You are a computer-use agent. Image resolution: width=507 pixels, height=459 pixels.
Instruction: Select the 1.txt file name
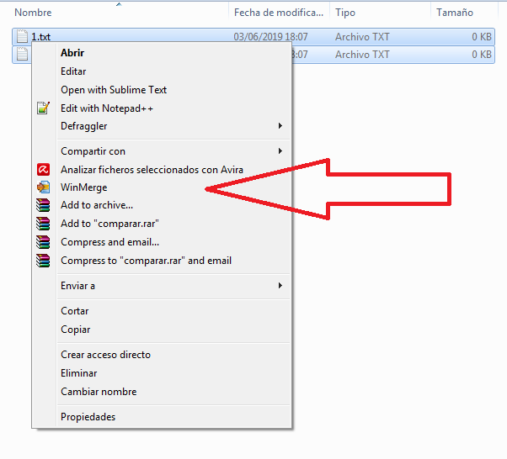(40, 37)
